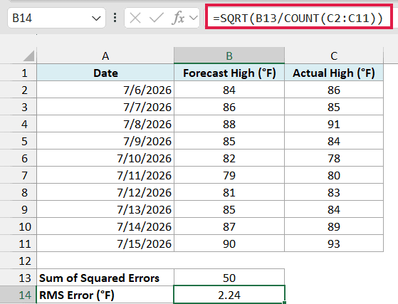Click forecast value 90 in row 11

229,243
